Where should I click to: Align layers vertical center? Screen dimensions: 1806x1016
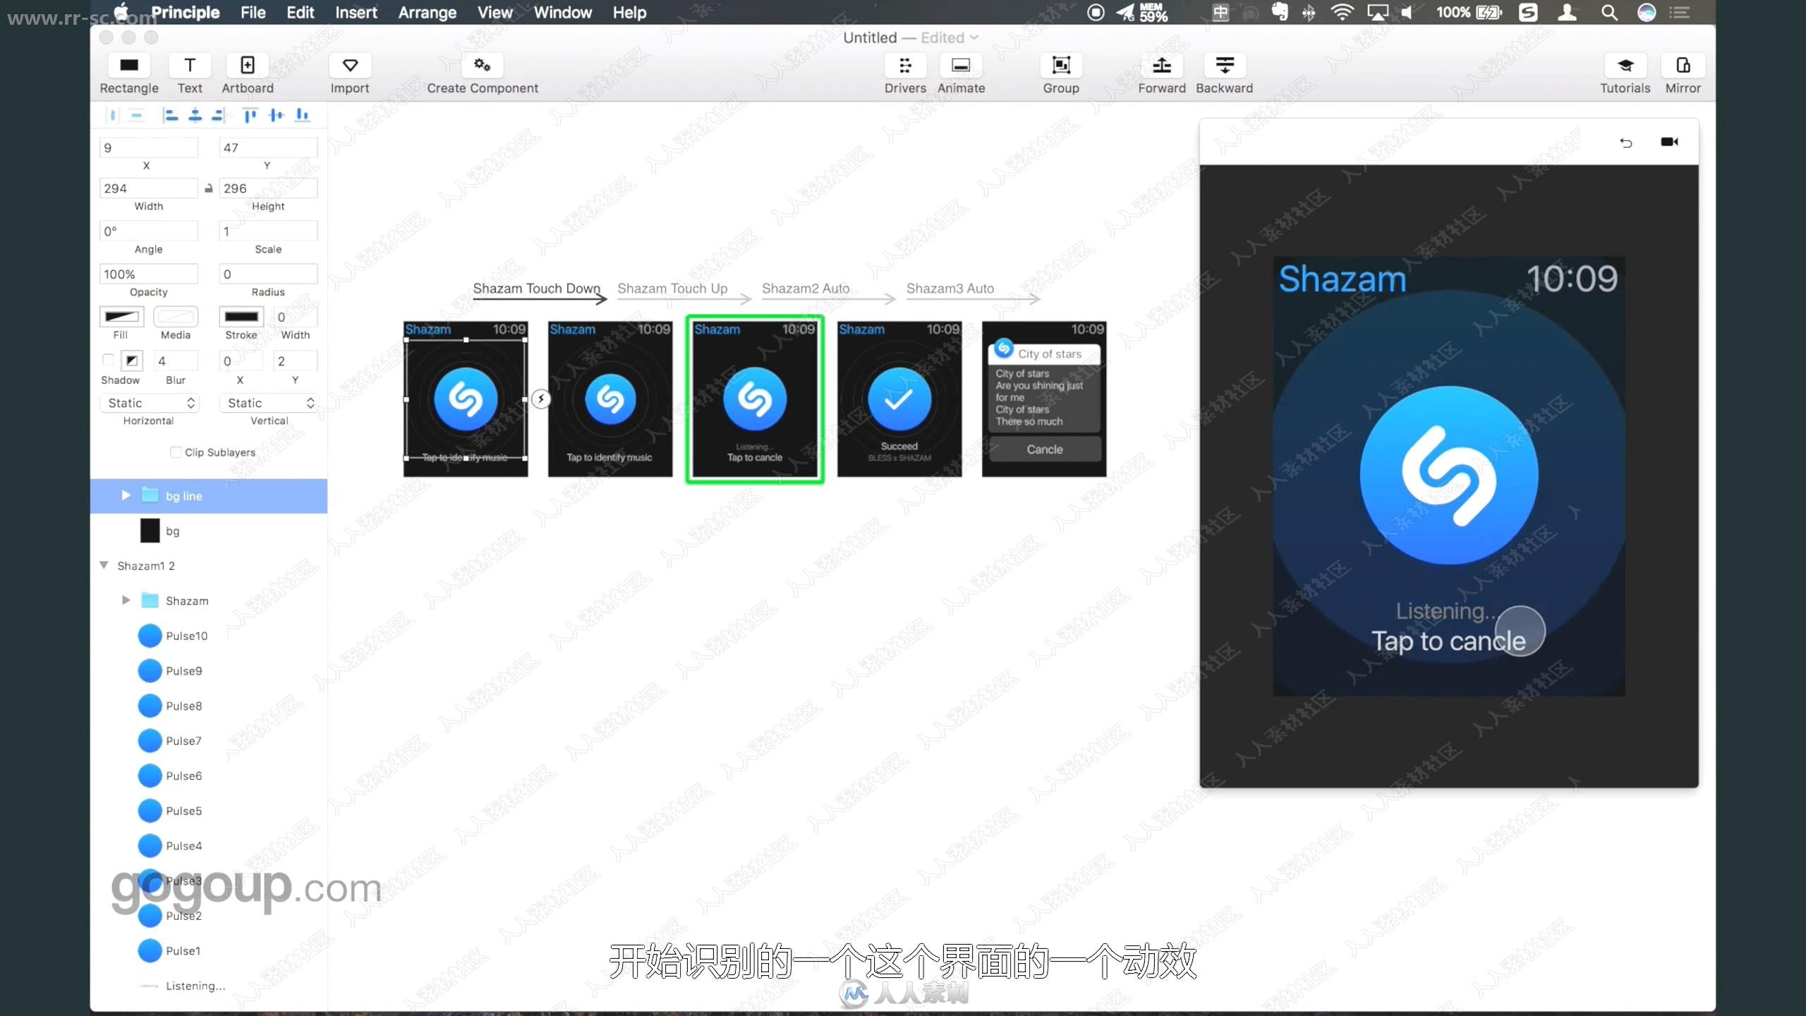(x=276, y=115)
